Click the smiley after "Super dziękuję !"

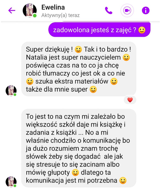[x=78, y=50]
